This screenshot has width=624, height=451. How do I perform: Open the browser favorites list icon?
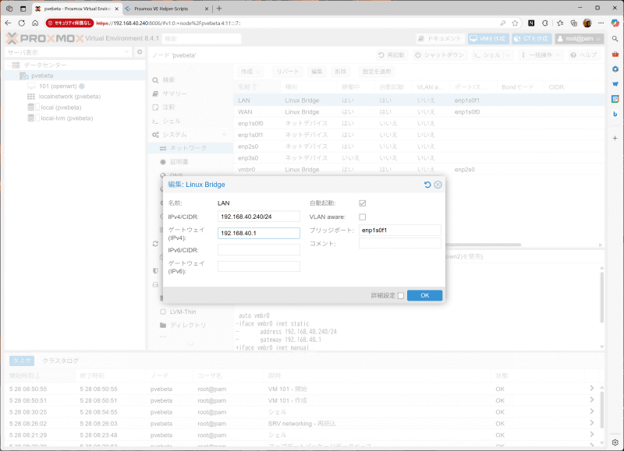[x=560, y=23]
